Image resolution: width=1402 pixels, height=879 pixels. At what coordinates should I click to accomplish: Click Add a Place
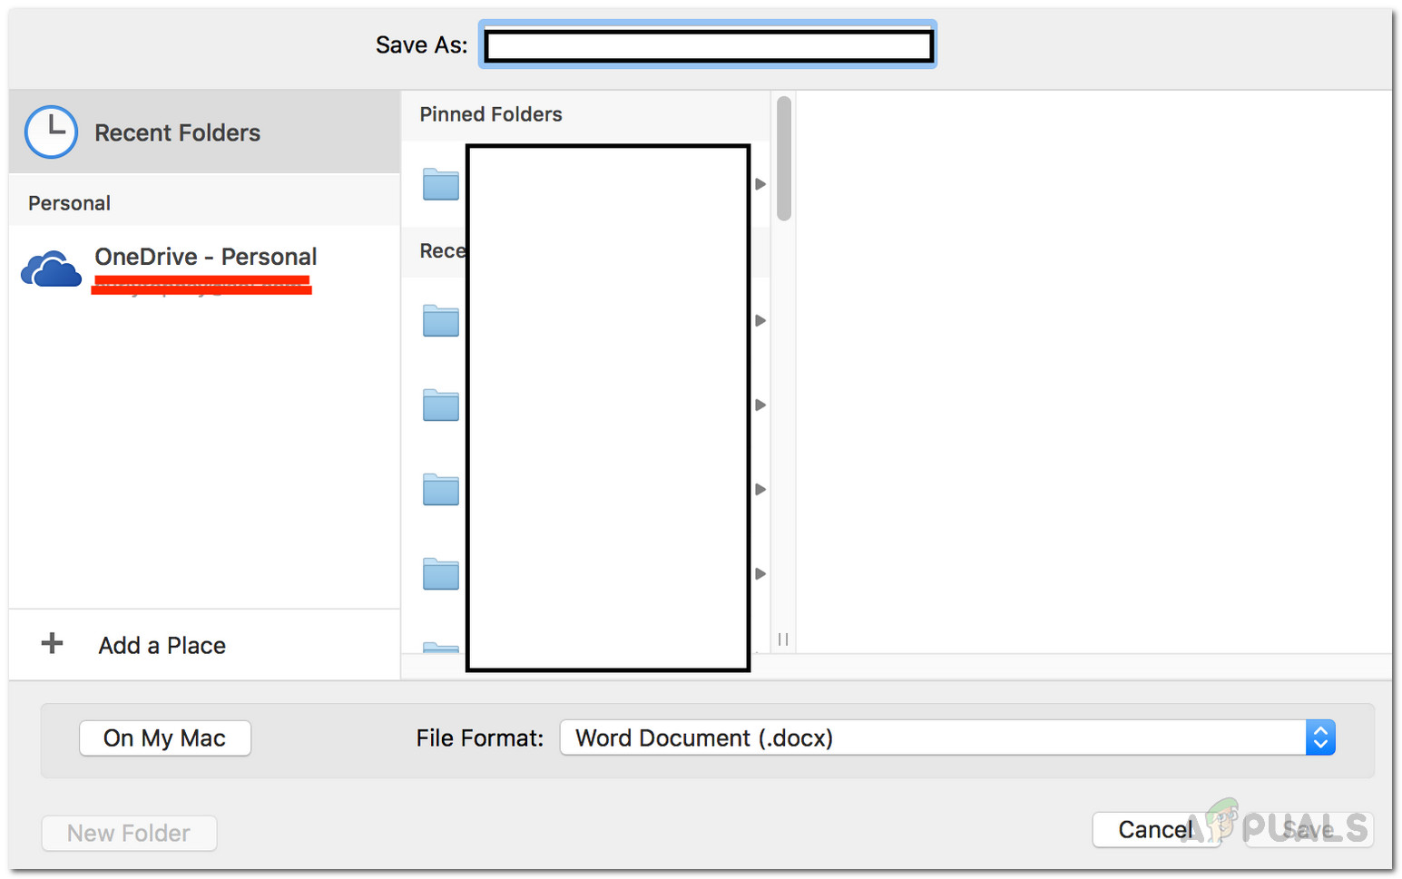pyautogui.click(x=162, y=646)
